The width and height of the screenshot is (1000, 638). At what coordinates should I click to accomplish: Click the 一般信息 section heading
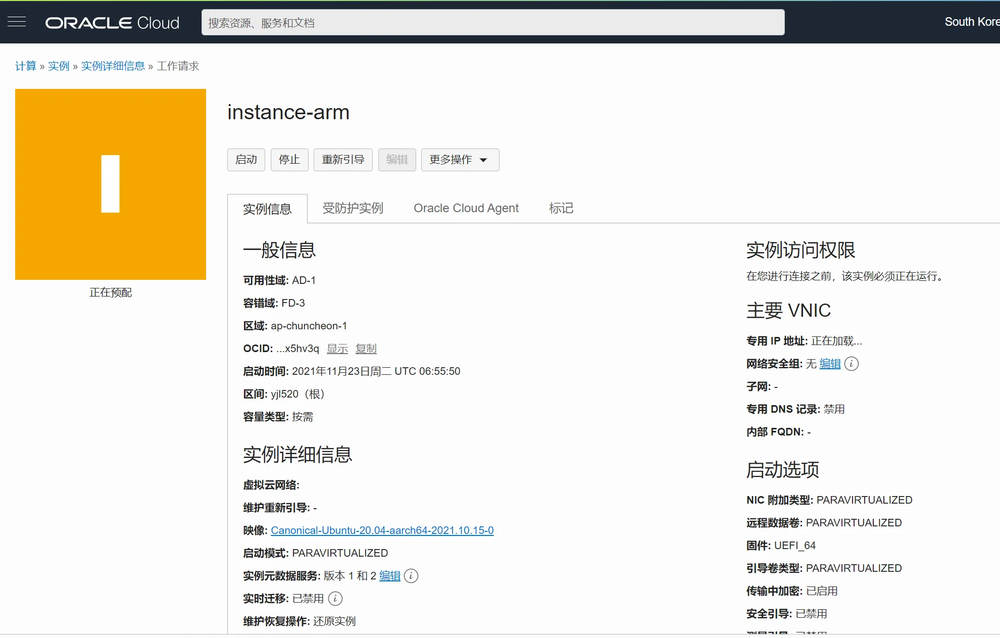coord(279,250)
